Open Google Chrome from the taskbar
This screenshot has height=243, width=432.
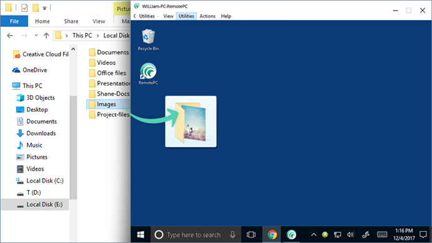[x=272, y=235]
